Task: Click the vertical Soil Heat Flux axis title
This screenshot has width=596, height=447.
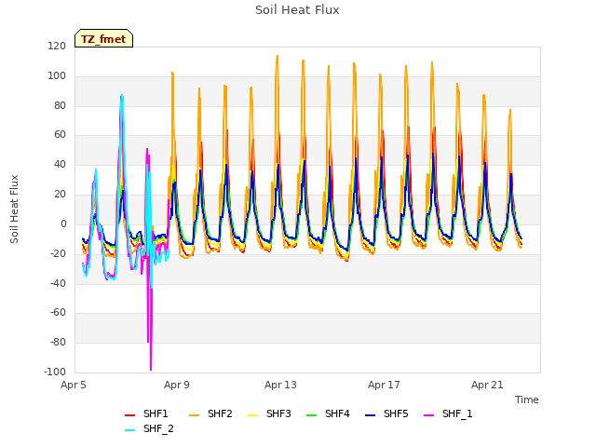Action: (x=14, y=209)
